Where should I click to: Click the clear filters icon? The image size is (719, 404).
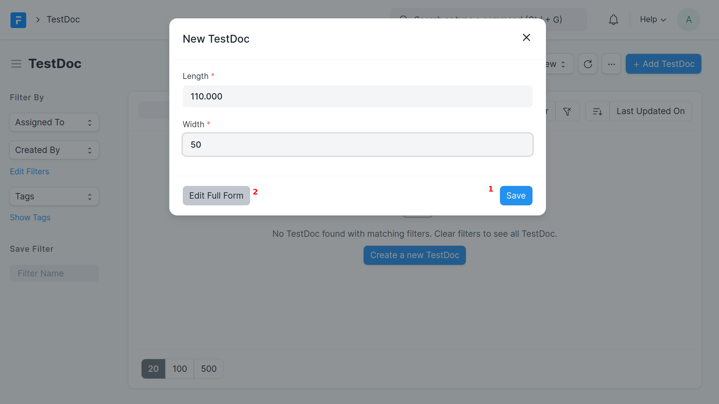coord(567,111)
